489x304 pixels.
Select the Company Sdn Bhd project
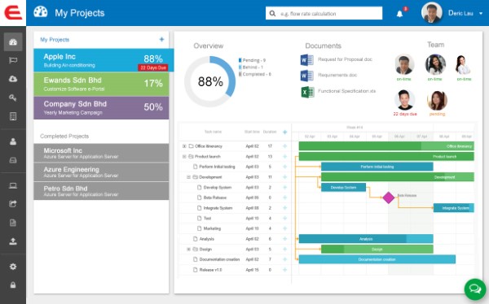(101, 107)
